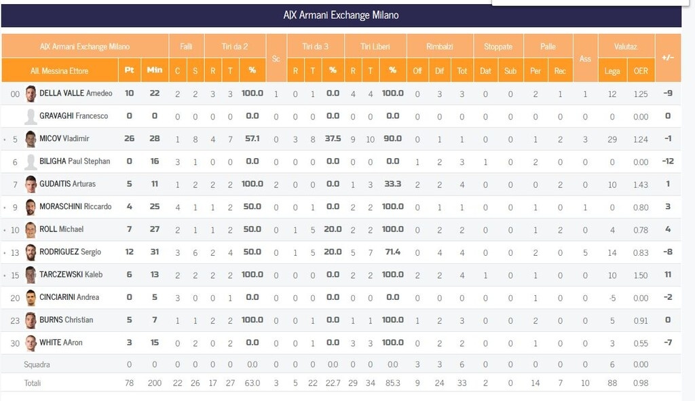Sort table by the Pt column header
Viewport: 695px width, 401px height.
tap(129, 70)
